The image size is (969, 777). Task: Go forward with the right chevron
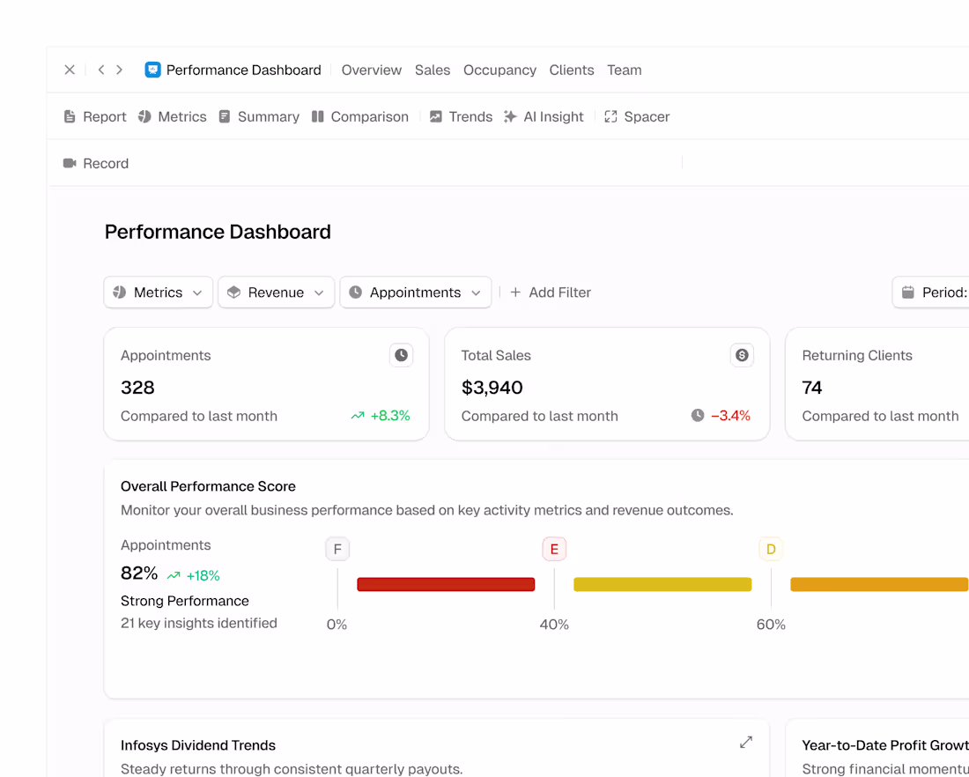pos(119,70)
